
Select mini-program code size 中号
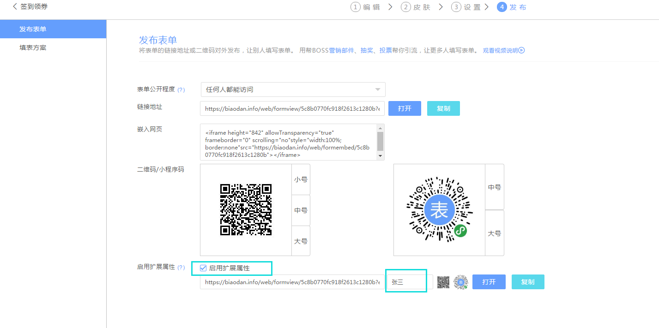[495, 187]
